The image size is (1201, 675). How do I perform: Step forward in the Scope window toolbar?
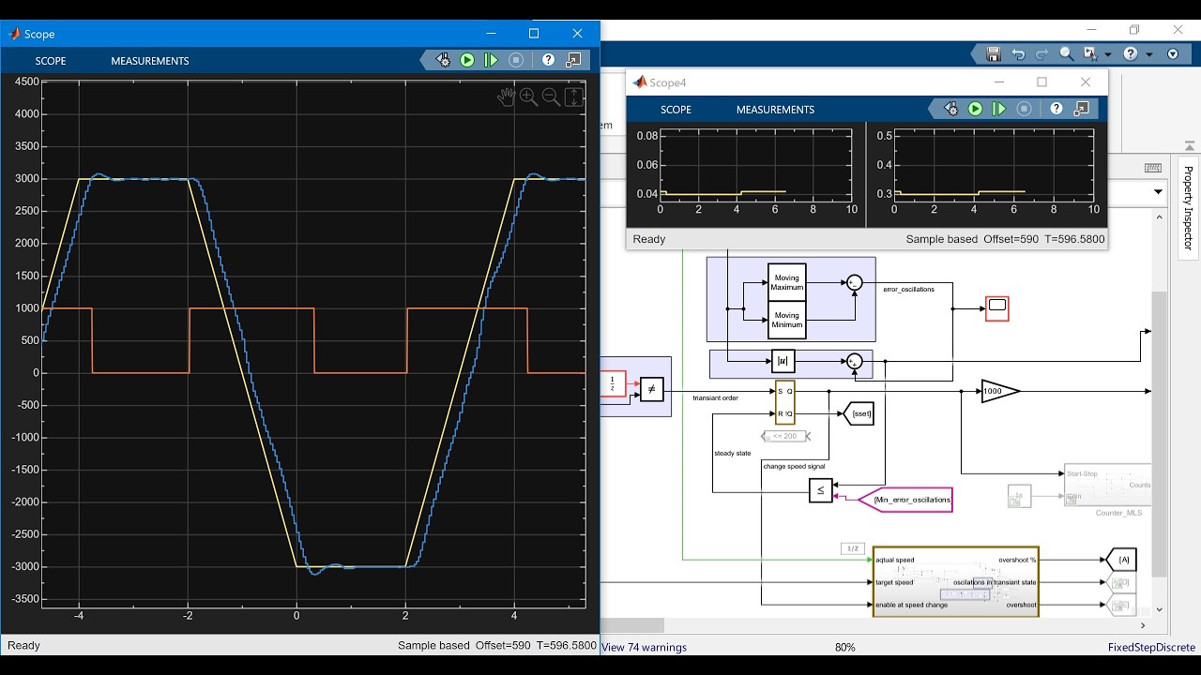pos(491,60)
